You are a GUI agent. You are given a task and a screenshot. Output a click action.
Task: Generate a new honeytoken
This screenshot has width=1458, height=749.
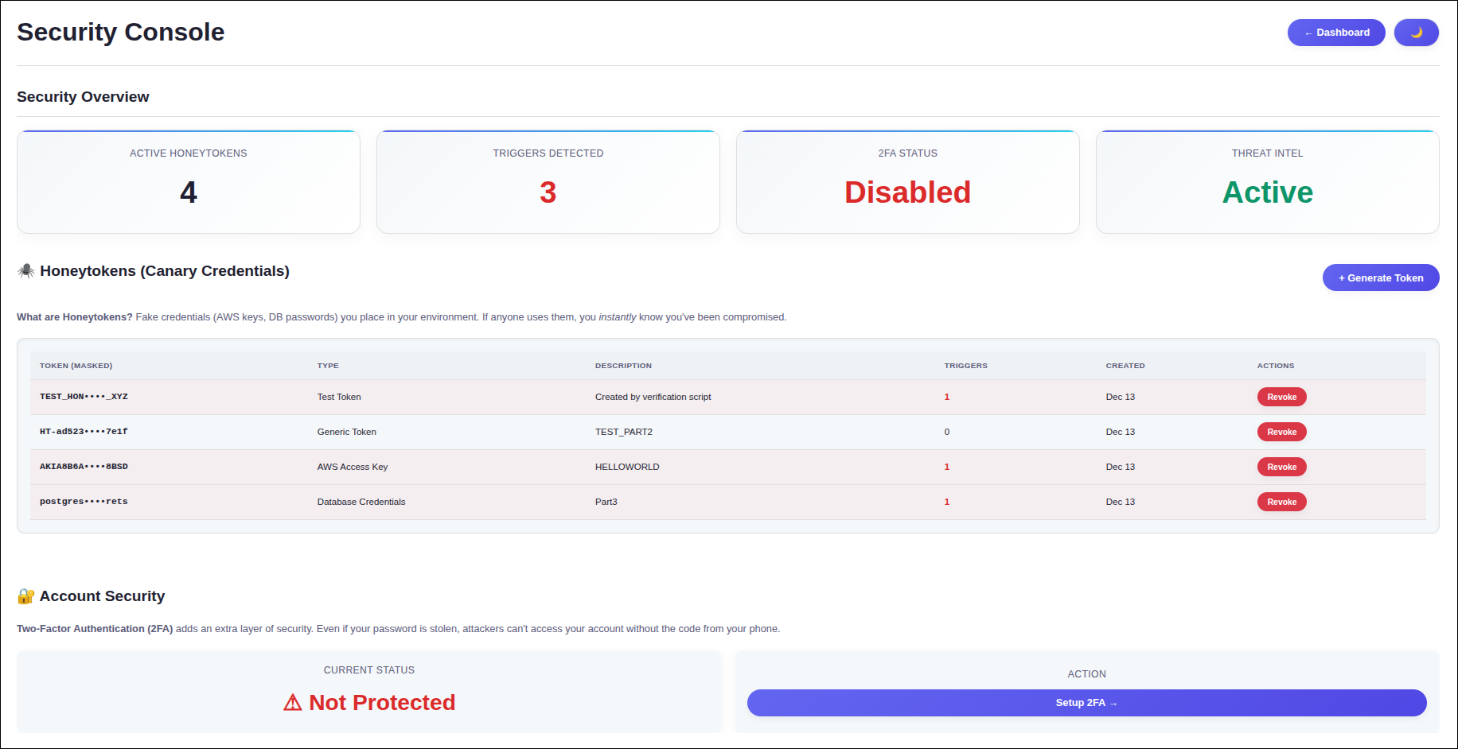pos(1381,277)
